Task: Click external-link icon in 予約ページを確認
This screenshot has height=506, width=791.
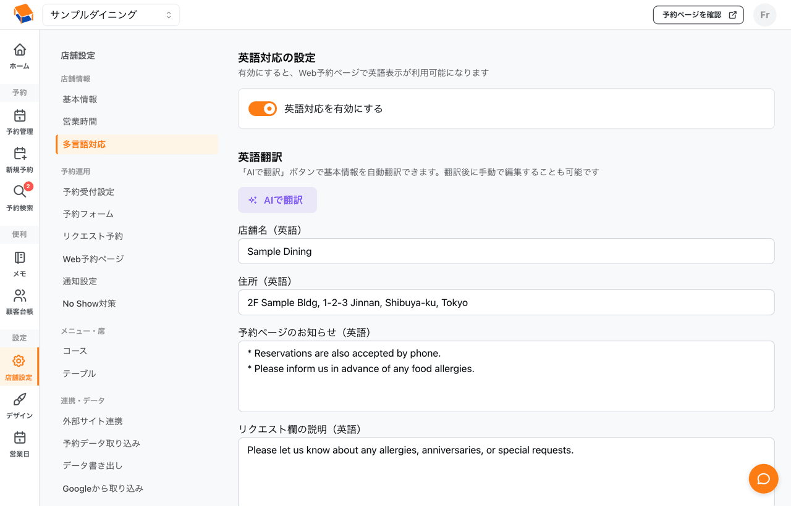Action: (x=732, y=15)
